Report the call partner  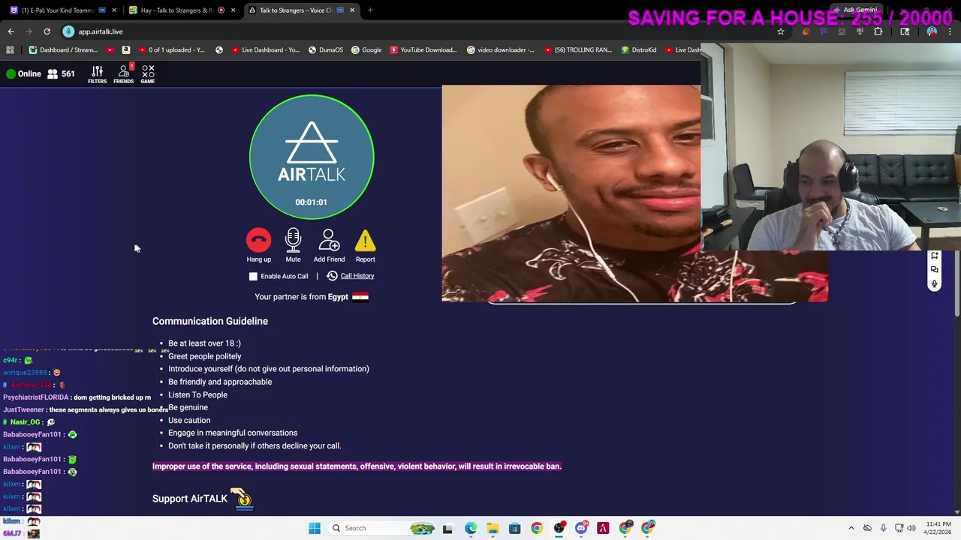point(365,245)
